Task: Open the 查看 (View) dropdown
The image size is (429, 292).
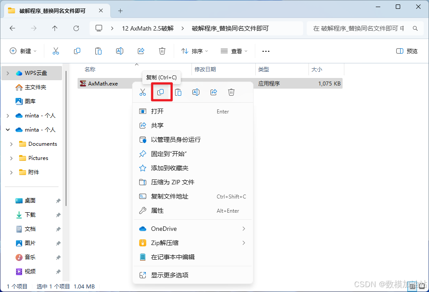Action: click(234, 51)
